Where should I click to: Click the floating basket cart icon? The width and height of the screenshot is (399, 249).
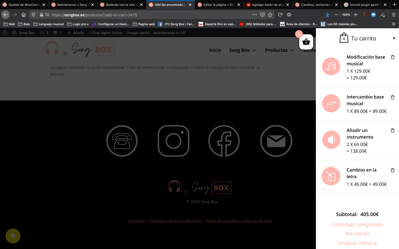coord(306,42)
